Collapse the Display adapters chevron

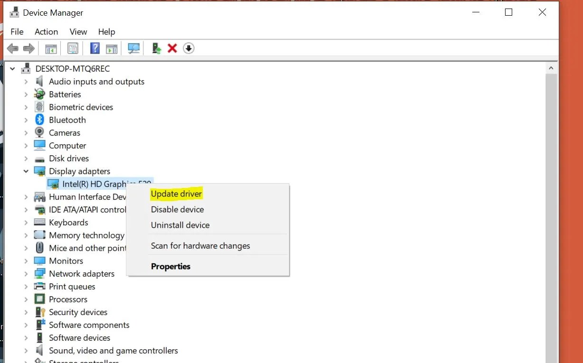(x=26, y=171)
